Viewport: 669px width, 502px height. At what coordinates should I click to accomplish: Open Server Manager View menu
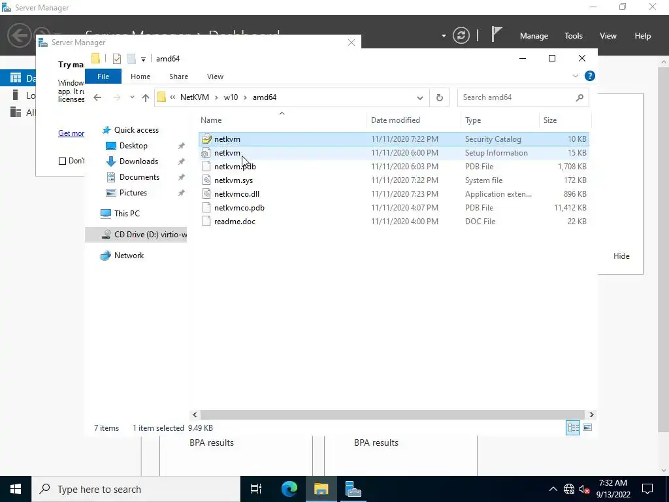click(608, 36)
